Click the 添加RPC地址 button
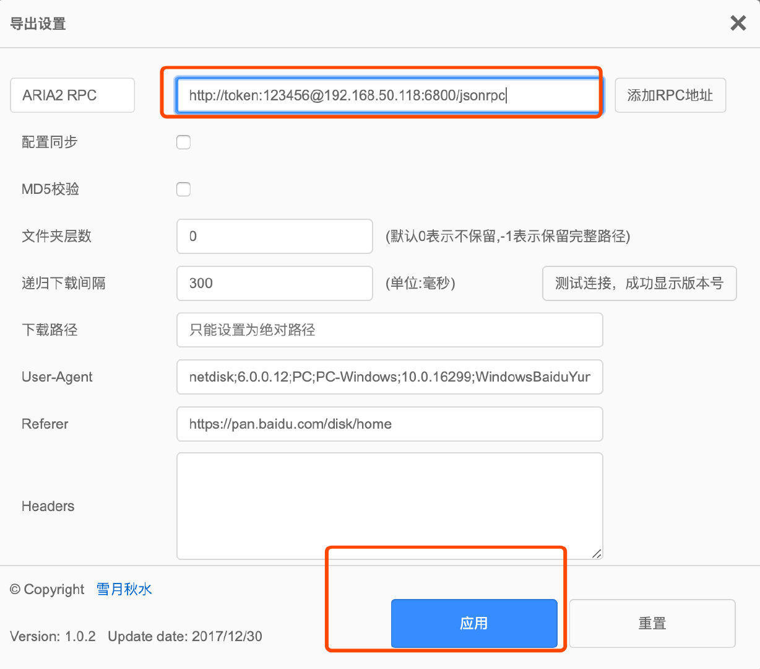The height and width of the screenshot is (669, 760). (x=670, y=95)
